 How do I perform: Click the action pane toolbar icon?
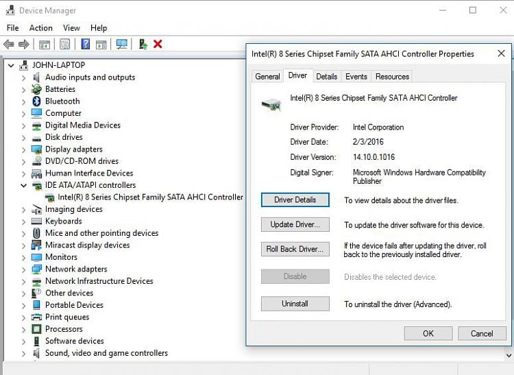pos(101,45)
